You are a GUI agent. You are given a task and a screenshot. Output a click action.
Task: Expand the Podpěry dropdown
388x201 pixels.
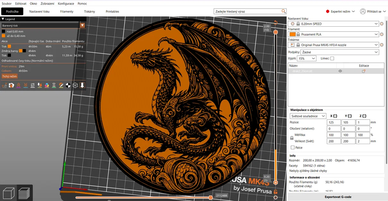(340, 52)
